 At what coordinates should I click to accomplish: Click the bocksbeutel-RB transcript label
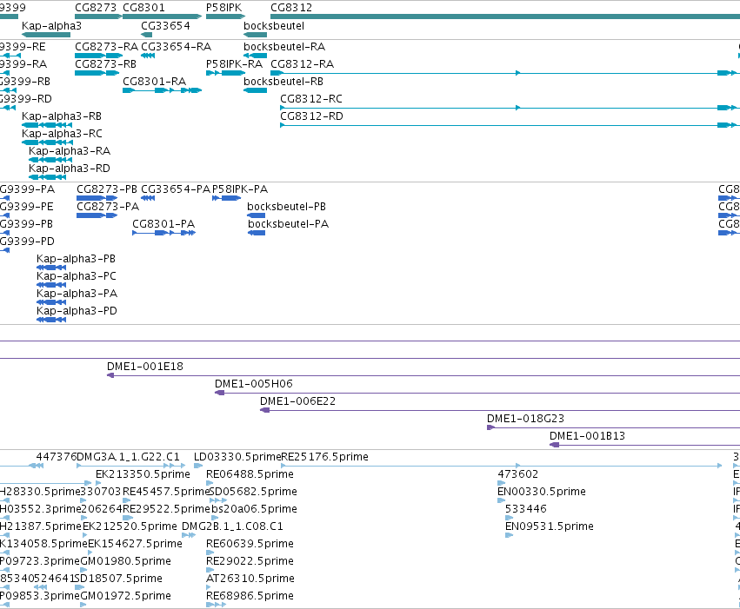283,82
